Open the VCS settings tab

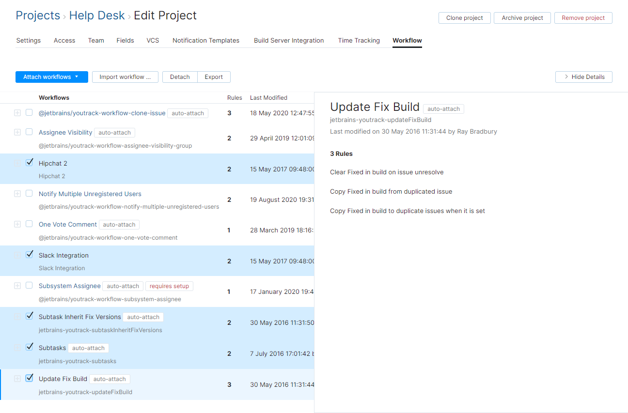153,41
